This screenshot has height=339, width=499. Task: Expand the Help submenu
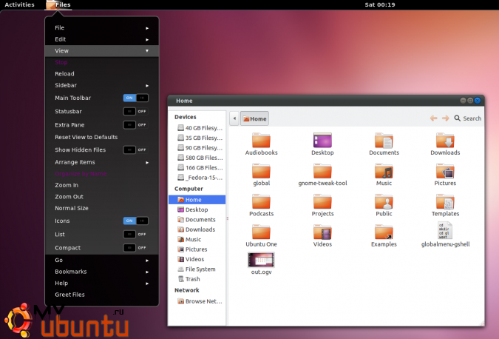coord(102,283)
